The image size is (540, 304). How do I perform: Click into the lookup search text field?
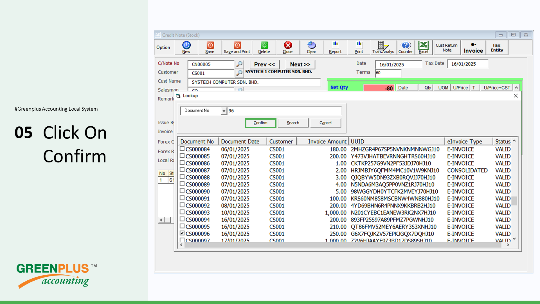click(x=284, y=111)
